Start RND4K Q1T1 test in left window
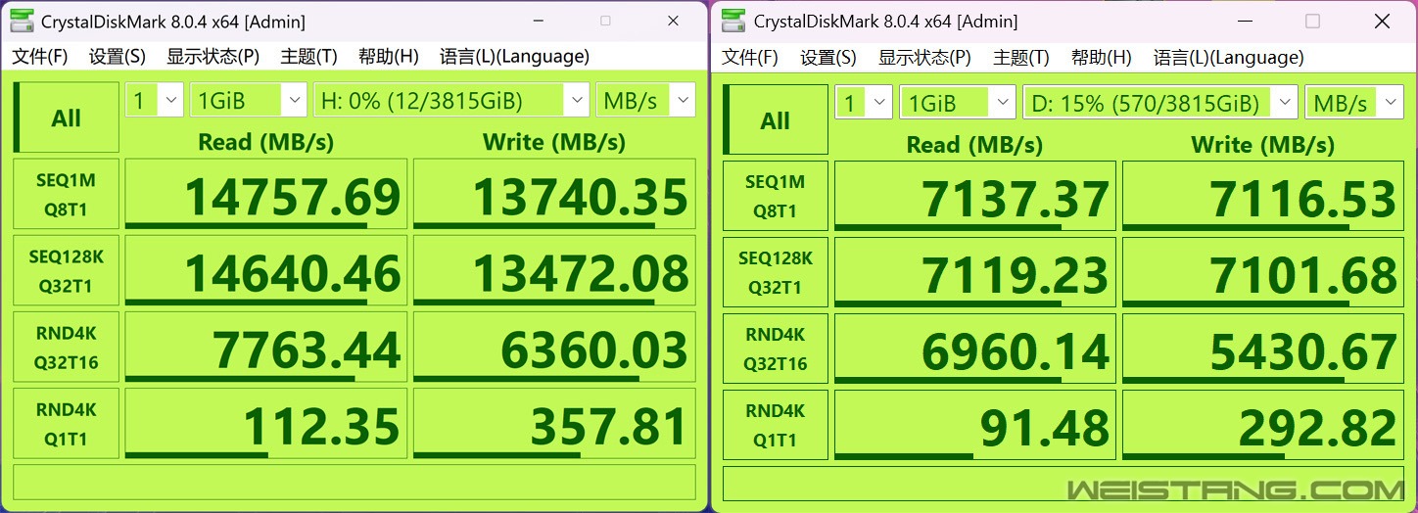1418x513 pixels. 66,424
